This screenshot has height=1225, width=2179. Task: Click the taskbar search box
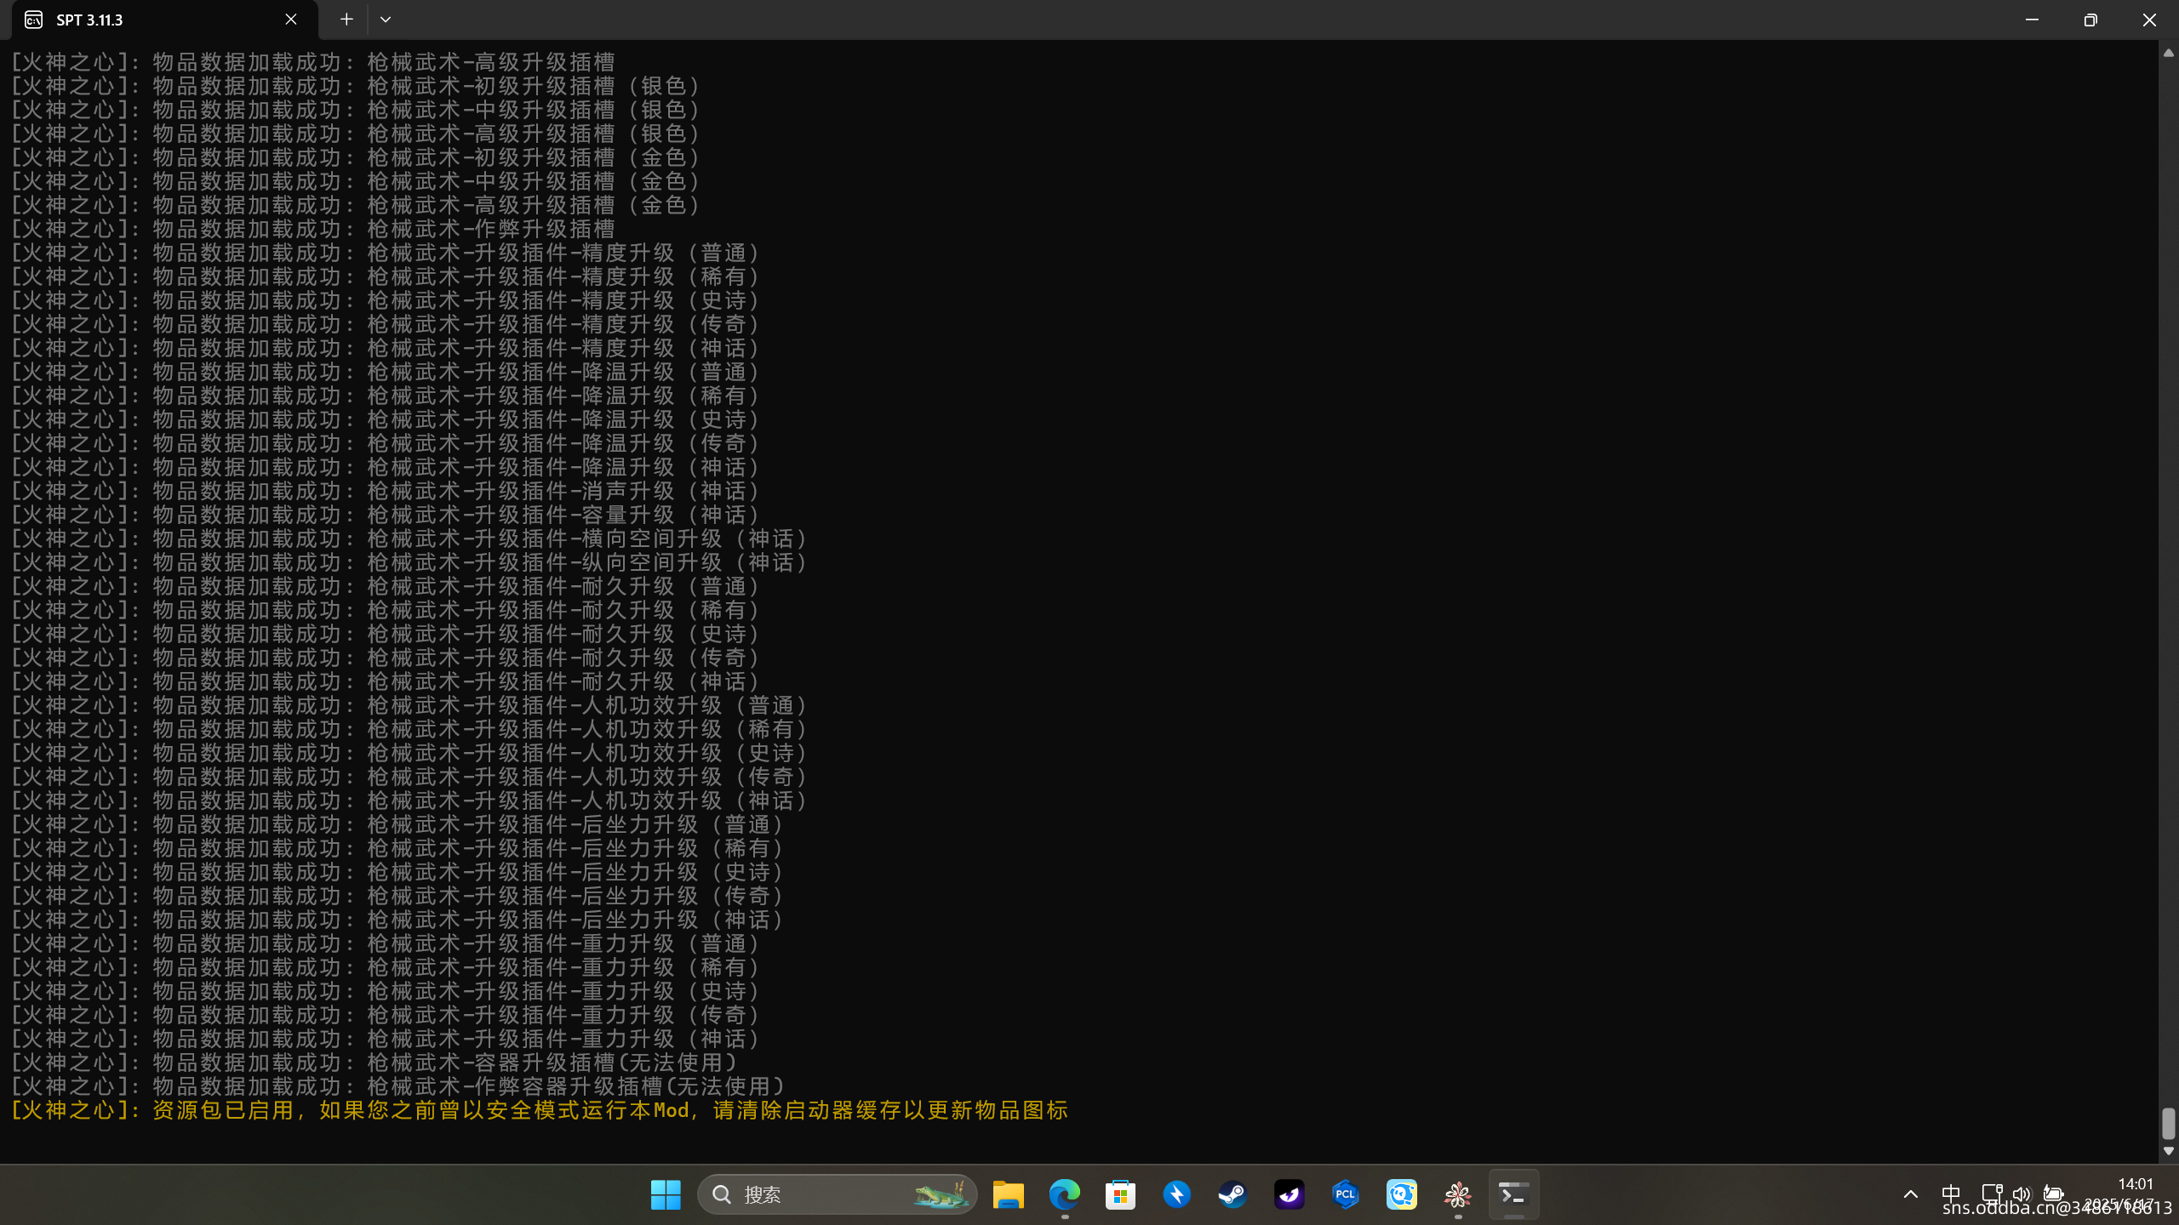click(837, 1194)
